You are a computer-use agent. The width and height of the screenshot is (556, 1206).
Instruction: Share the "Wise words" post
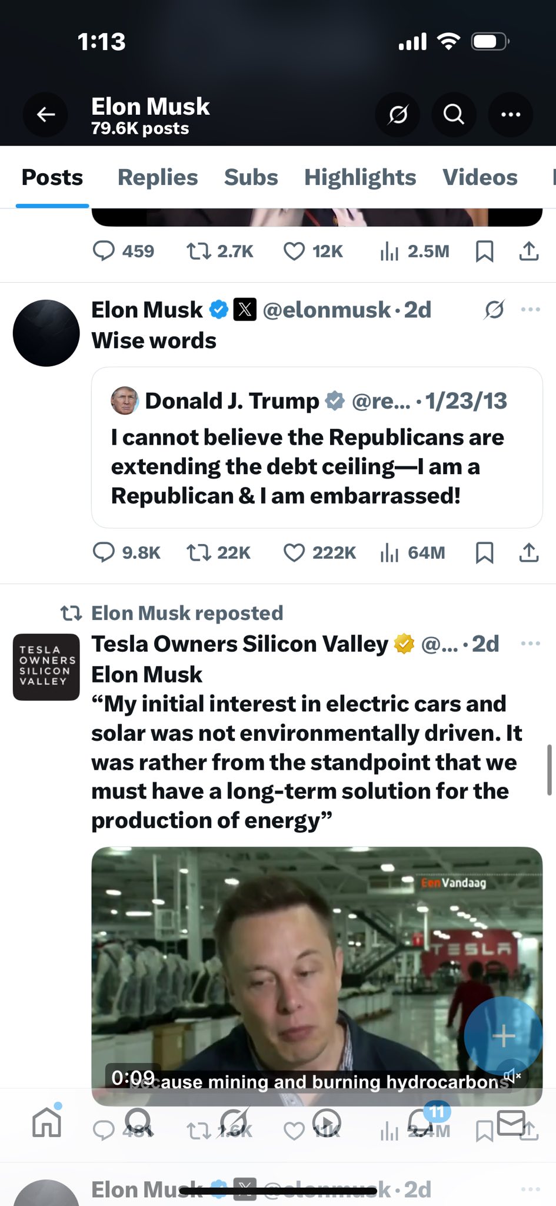click(x=529, y=553)
